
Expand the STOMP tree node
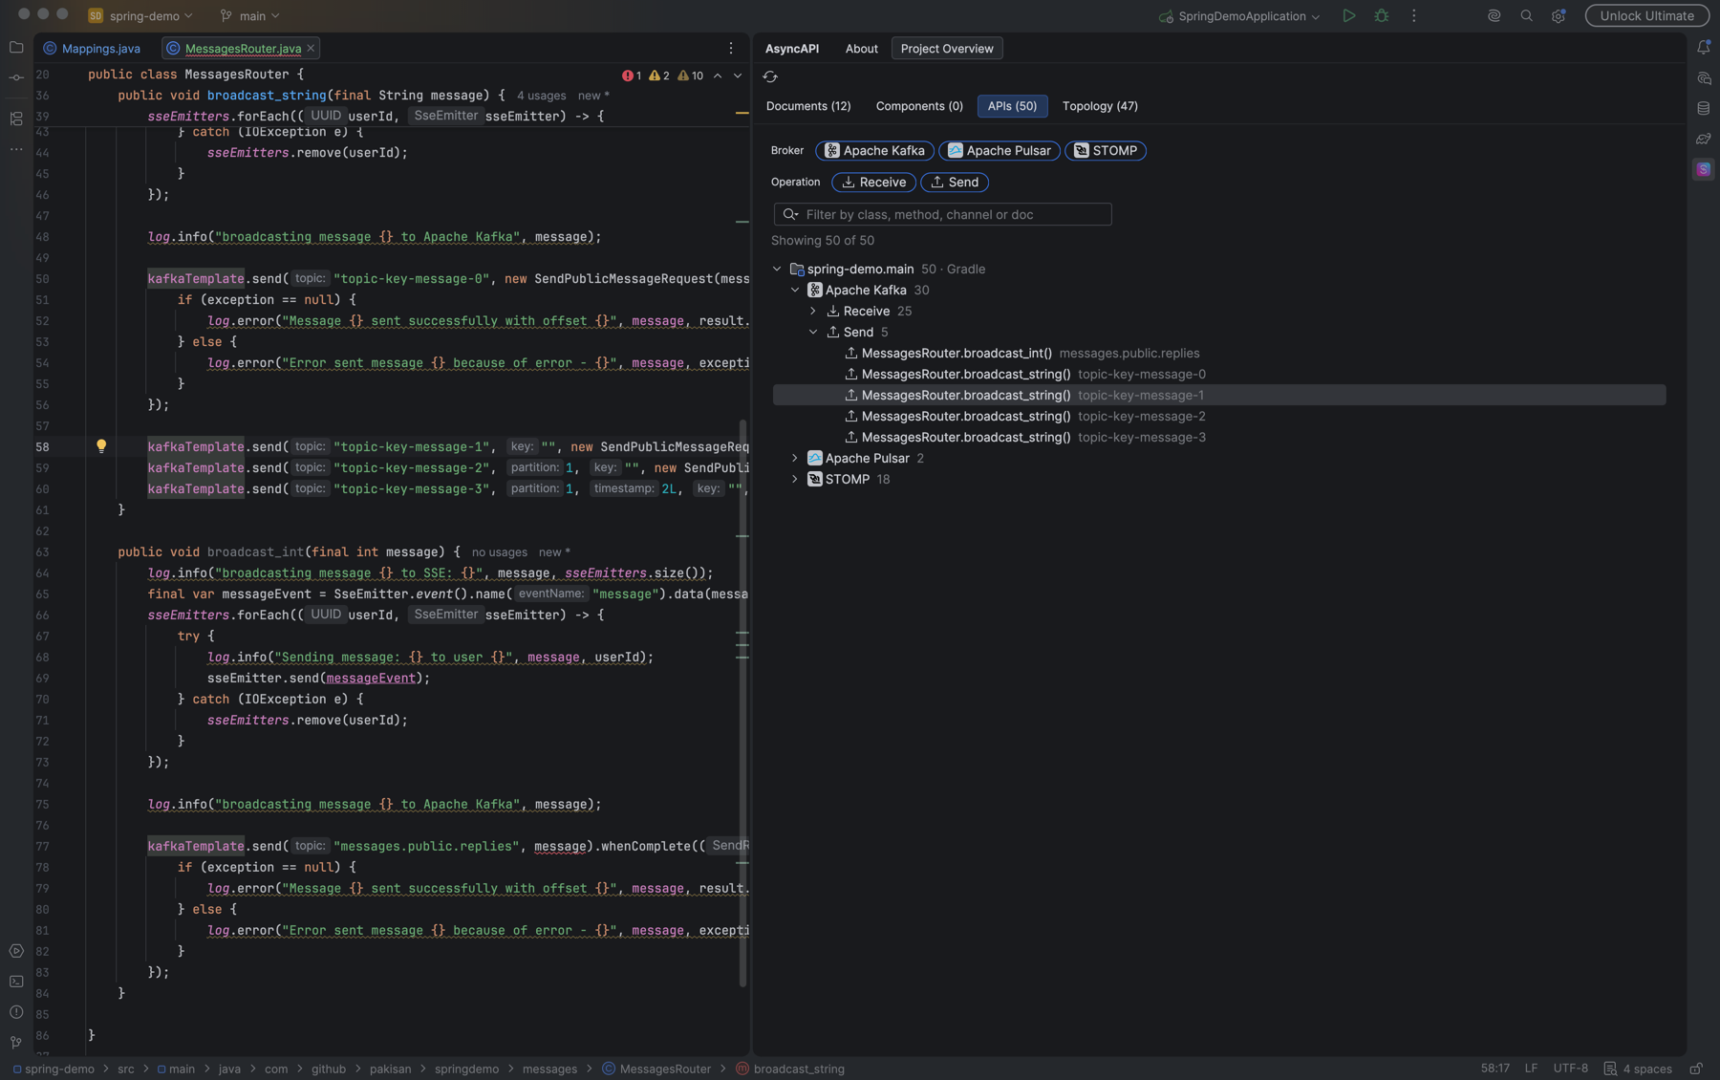[x=795, y=480]
